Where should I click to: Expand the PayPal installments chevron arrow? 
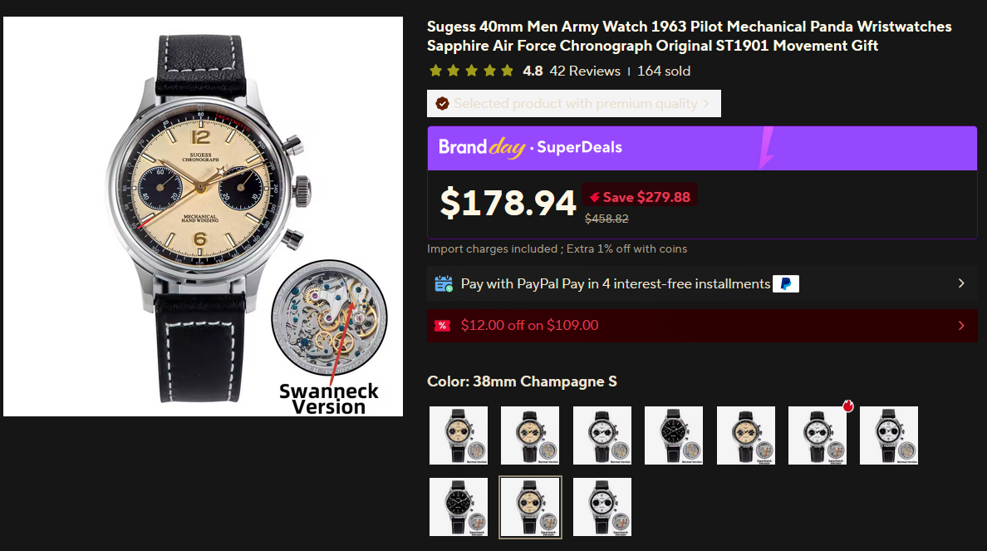pyautogui.click(x=961, y=284)
